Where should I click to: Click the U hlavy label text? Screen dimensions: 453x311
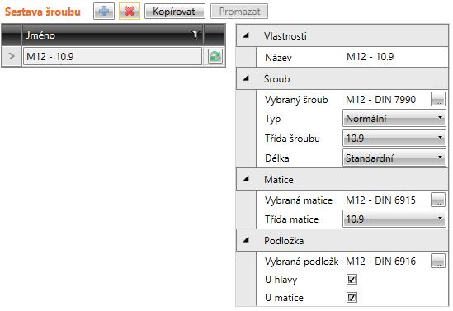[281, 280]
